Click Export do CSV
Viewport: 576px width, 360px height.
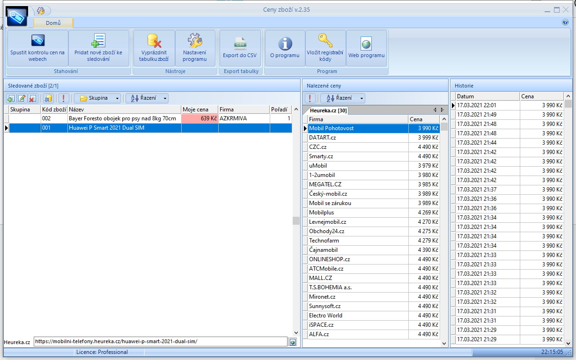click(240, 48)
